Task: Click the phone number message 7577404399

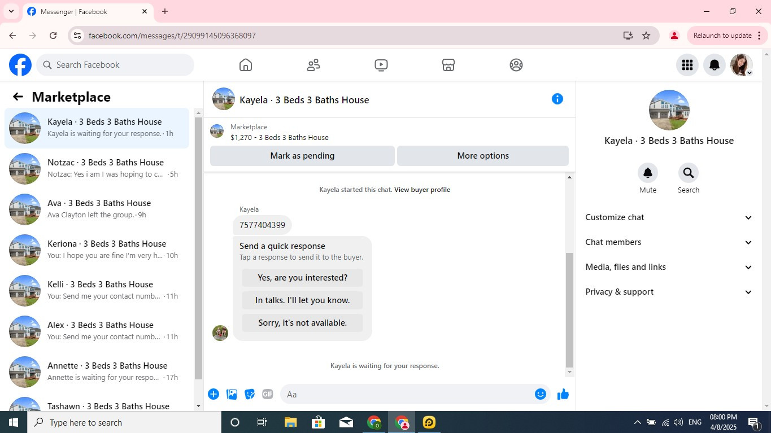Action: [x=262, y=225]
